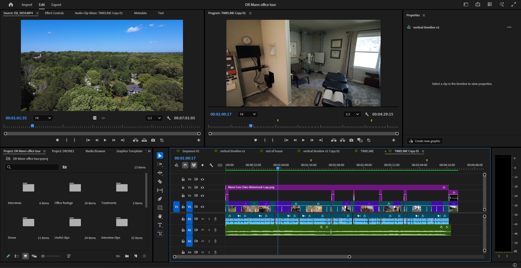Screen dimensions: 521x268
Task: Solo audio track A2
Action: [x=209, y=230]
